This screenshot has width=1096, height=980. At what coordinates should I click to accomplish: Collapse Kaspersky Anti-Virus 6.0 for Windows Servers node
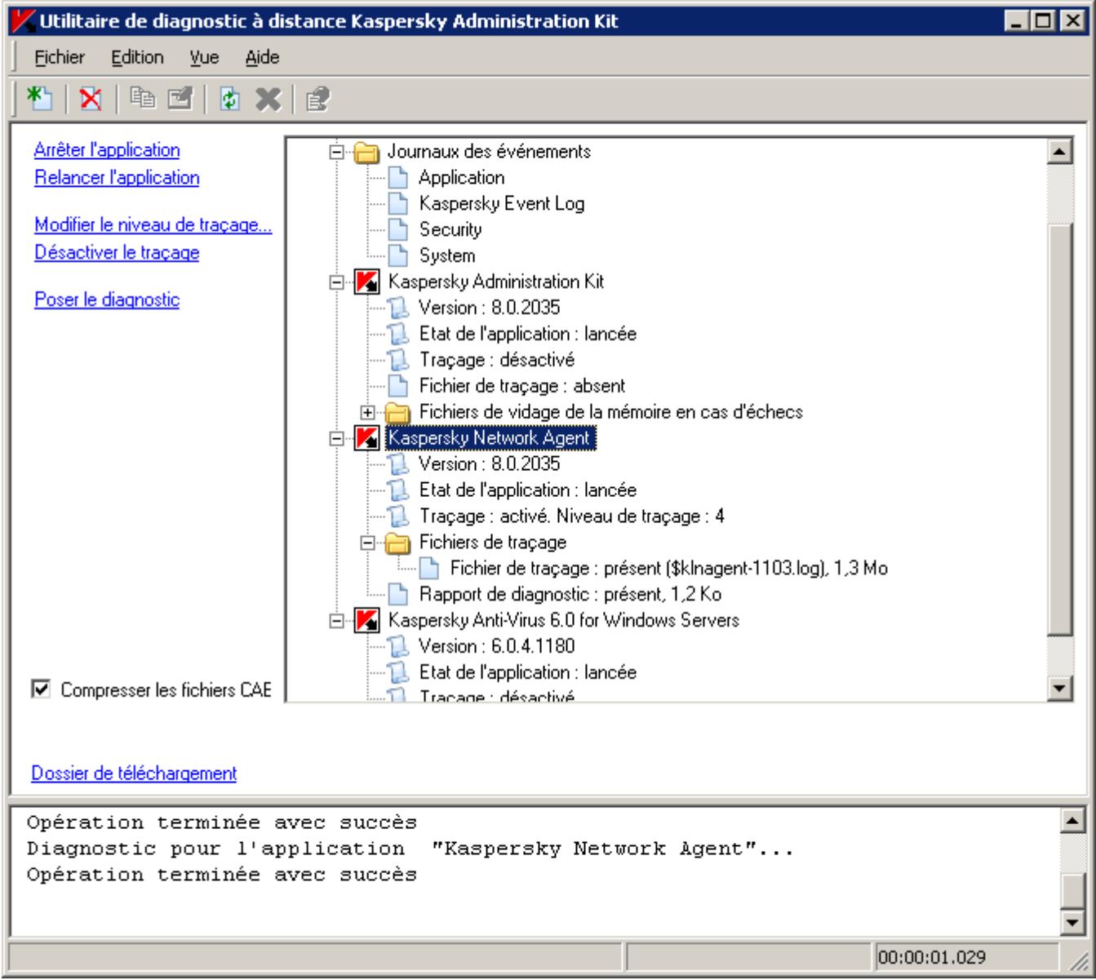coord(336,621)
